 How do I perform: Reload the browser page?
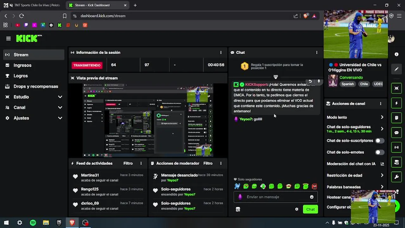coord(22,16)
